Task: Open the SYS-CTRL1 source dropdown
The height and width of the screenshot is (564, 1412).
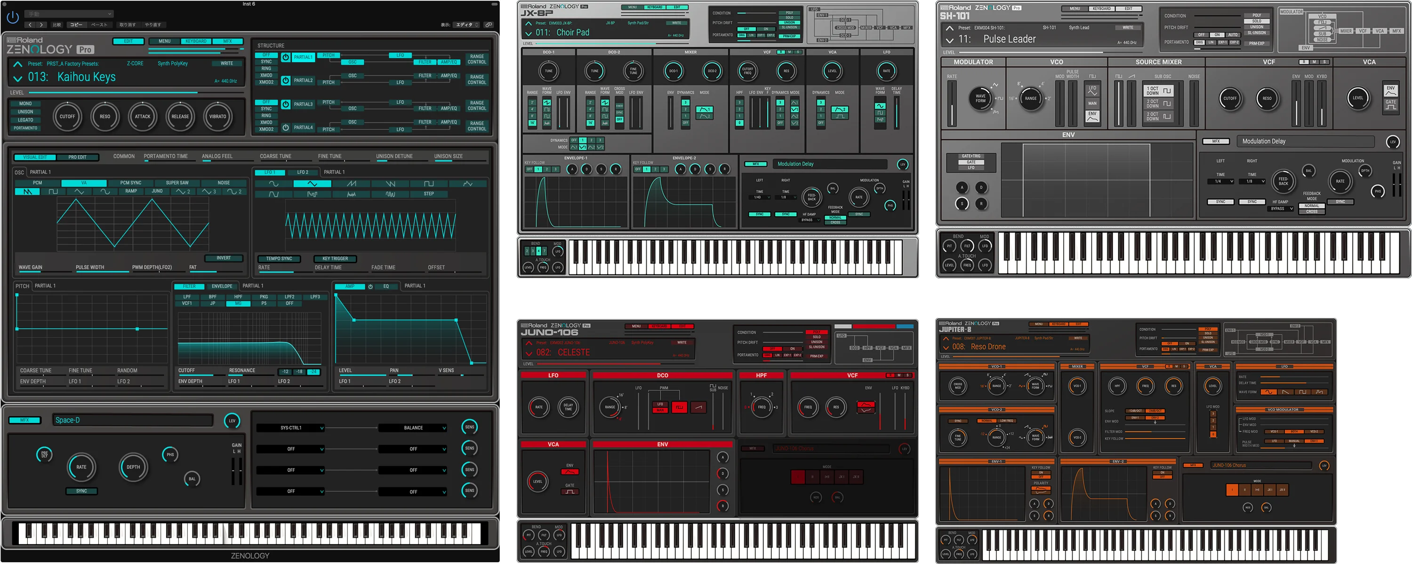Action: [290, 428]
